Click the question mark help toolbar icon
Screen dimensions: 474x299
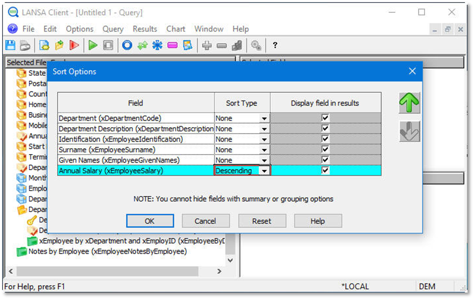click(x=275, y=46)
